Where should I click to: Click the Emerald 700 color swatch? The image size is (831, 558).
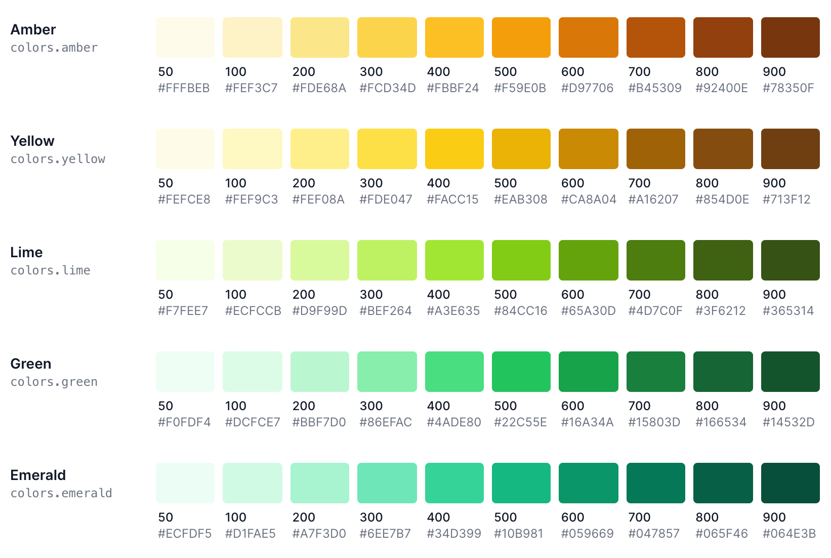tap(656, 483)
